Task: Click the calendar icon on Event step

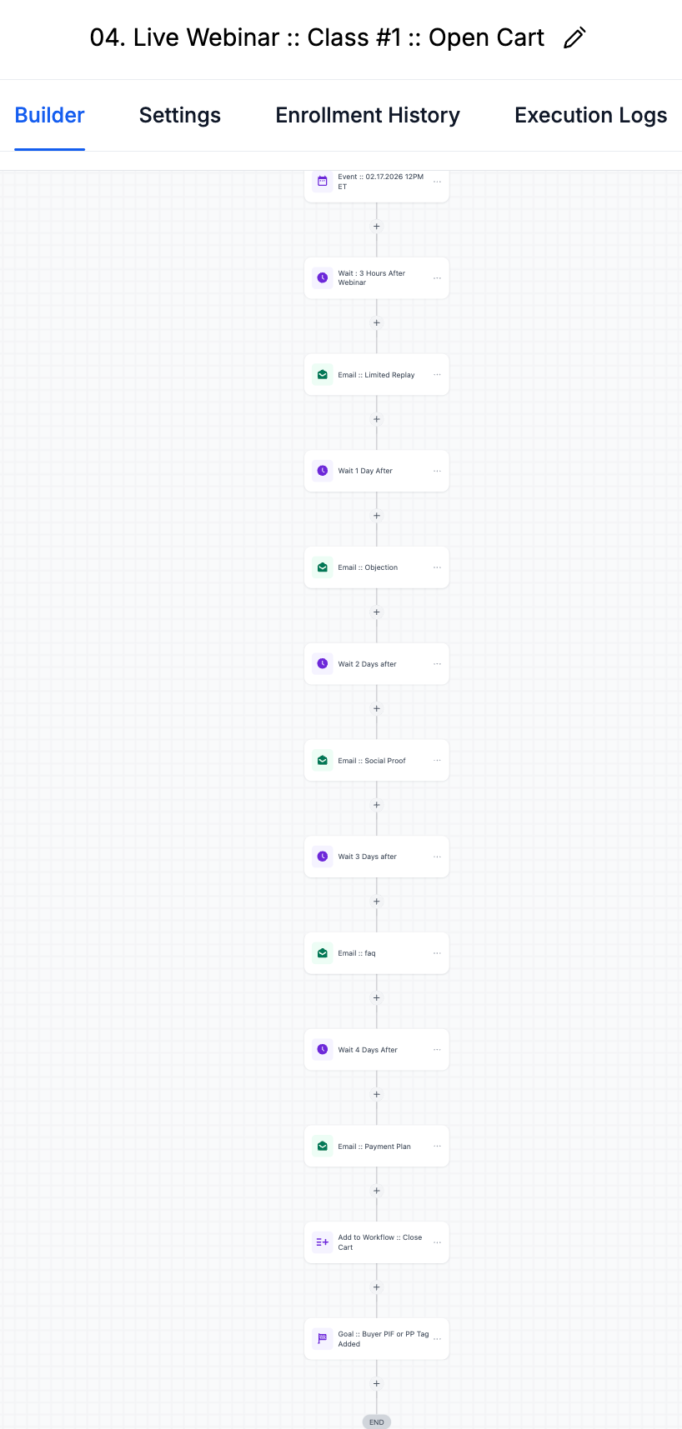Action: [323, 181]
